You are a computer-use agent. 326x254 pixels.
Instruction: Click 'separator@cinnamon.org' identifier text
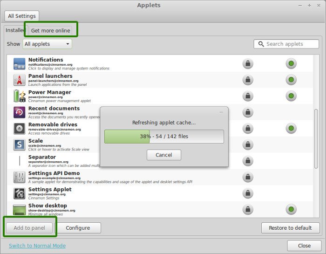coord(48,162)
